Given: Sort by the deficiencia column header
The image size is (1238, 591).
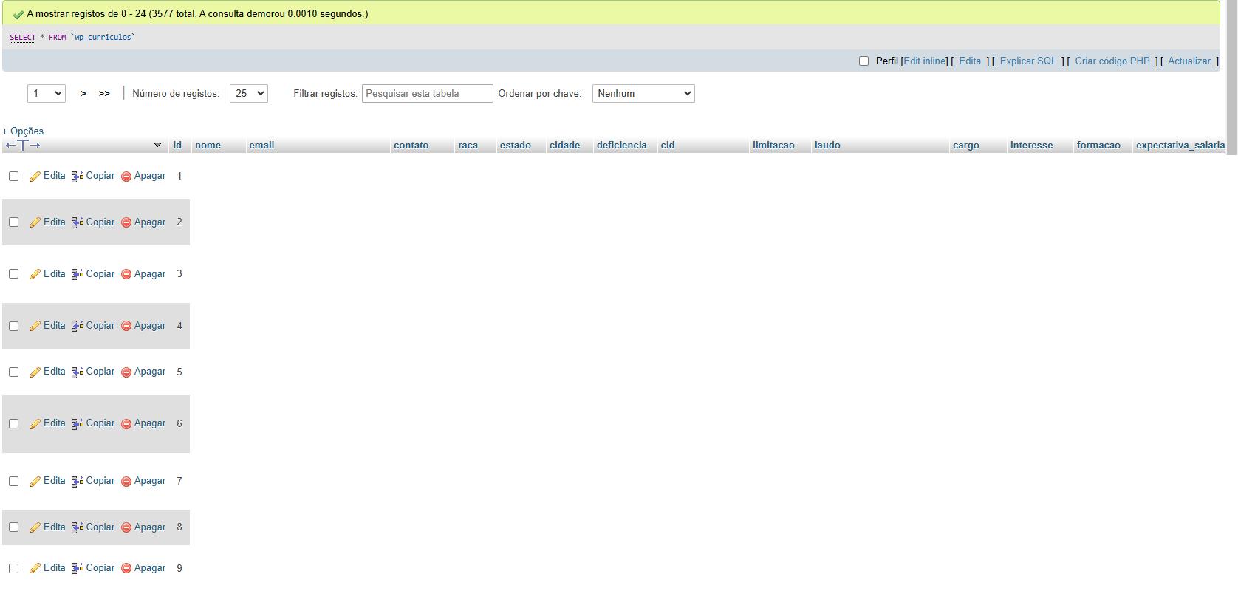Looking at the screenshot, I should [x=621, y=145].
